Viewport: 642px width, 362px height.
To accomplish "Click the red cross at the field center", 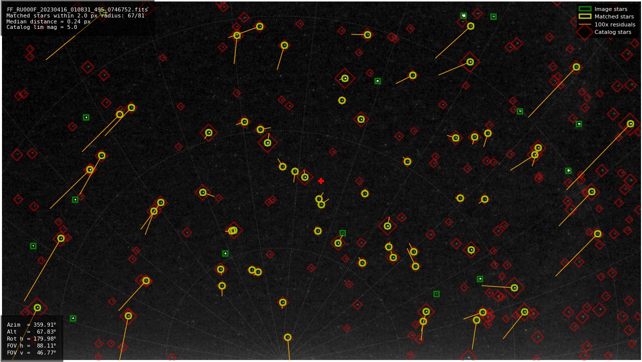I will coord(321,181).
